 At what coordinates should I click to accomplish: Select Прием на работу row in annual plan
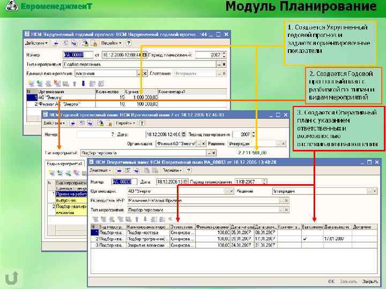pos(71,194)
